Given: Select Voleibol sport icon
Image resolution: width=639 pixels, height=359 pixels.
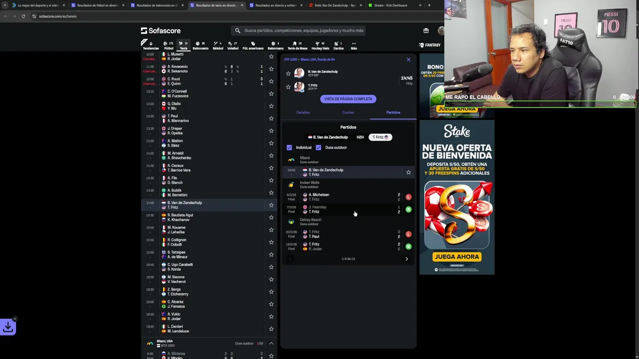Looking at the screenshot, I should tap(233, 45).
